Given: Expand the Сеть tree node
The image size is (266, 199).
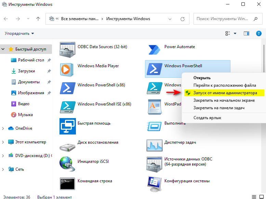Looking at the screenshot, I should pyautogui.click(x=3, y=169).
